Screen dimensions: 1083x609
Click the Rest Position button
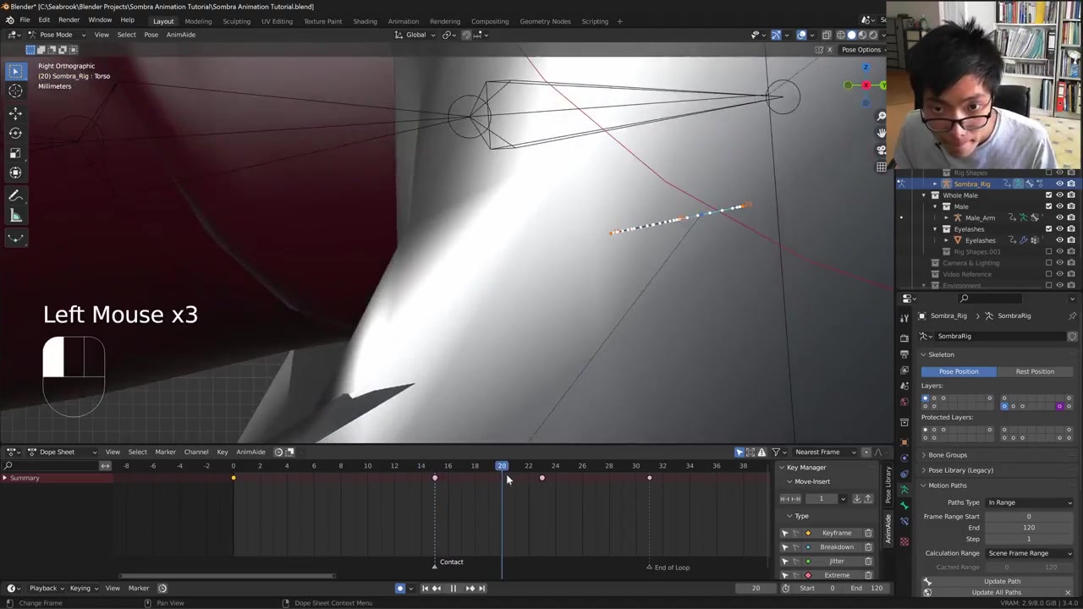pyautogui.click(x=1034, y=371)
